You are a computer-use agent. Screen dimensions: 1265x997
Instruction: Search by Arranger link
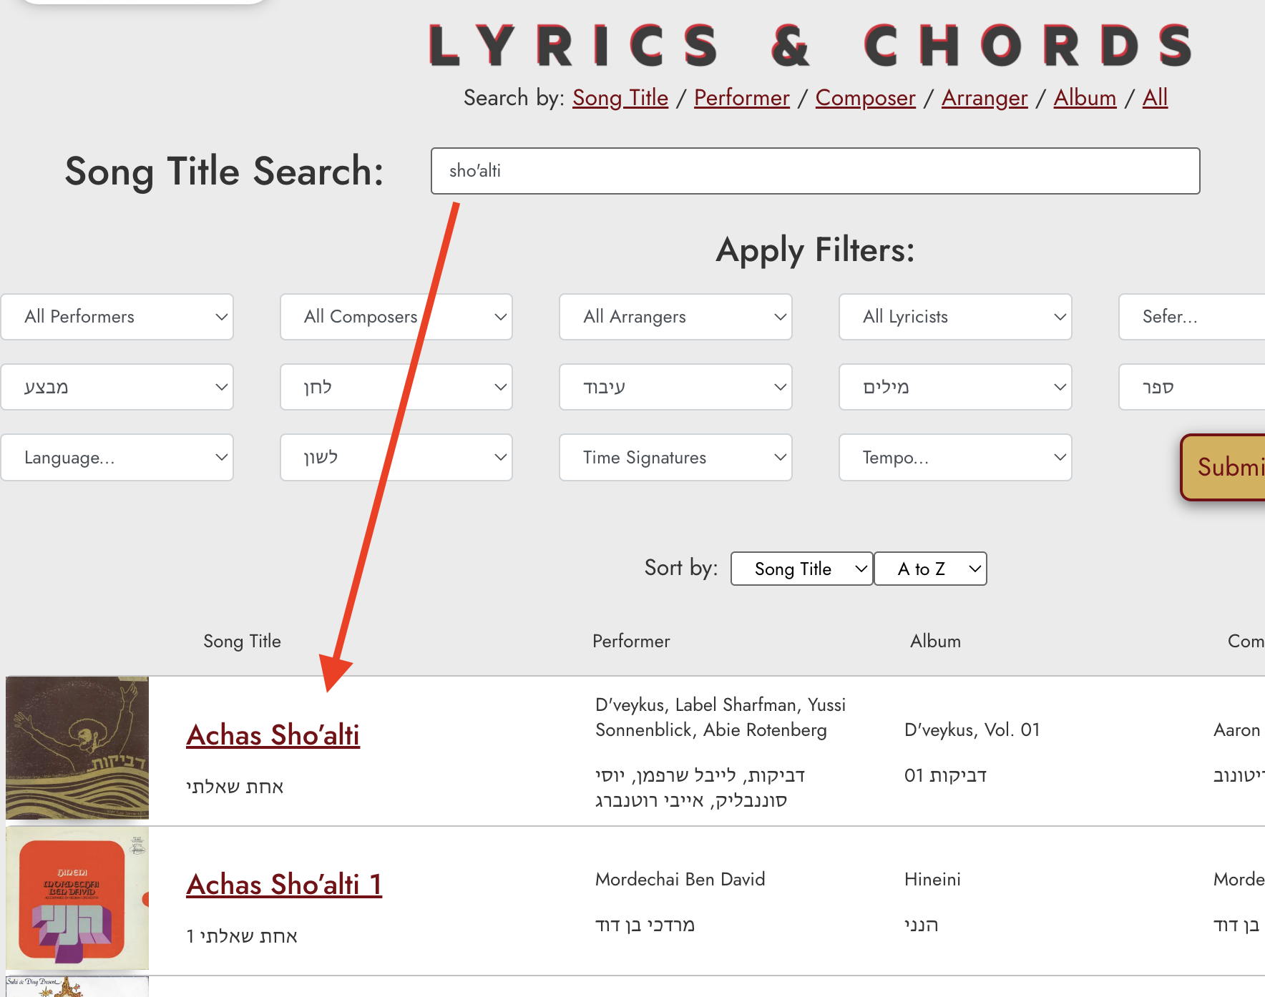click(x=985, y=98)
